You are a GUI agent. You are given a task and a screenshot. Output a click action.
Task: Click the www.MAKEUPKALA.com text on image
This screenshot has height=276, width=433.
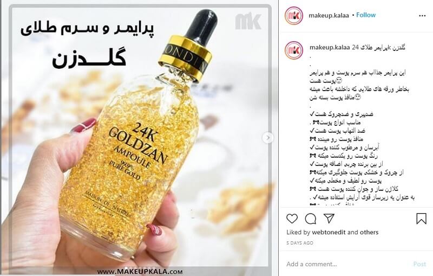[140, 272]
